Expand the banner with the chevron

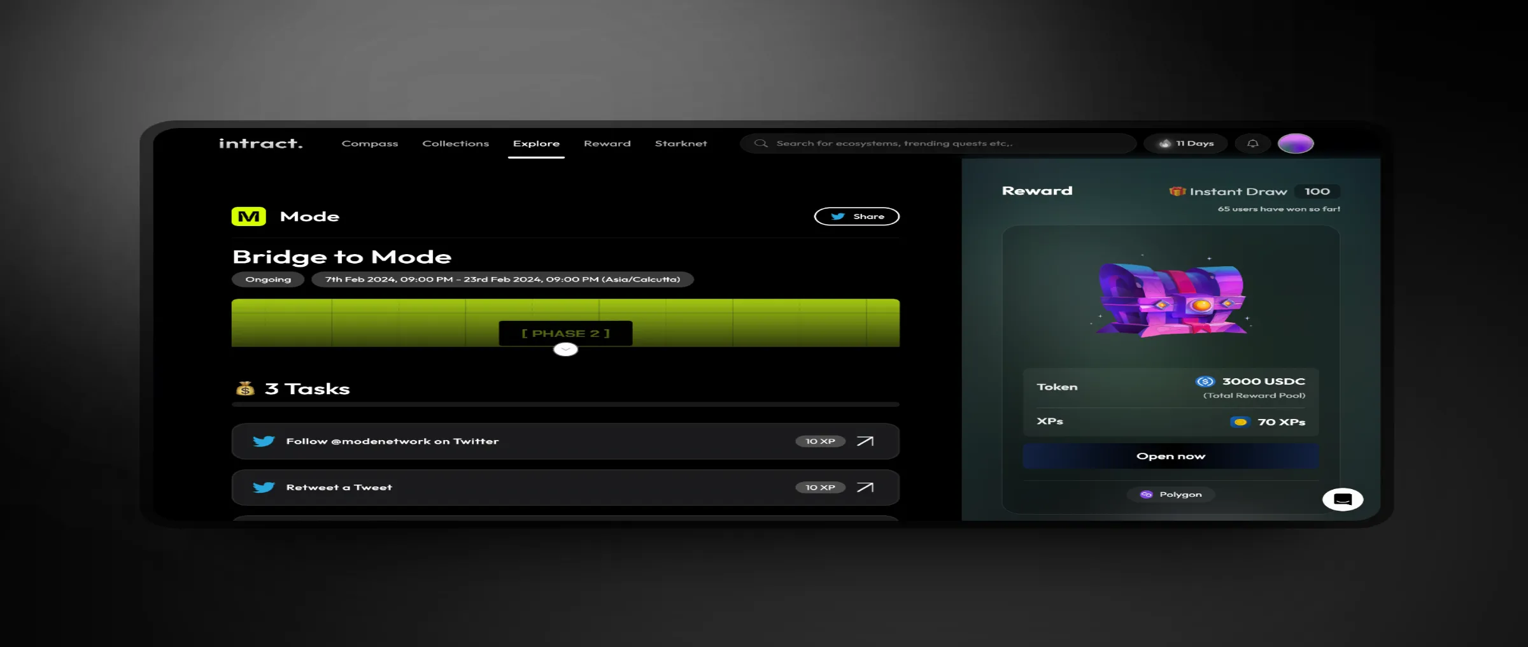pyautogui.click(x=565, y=349)
